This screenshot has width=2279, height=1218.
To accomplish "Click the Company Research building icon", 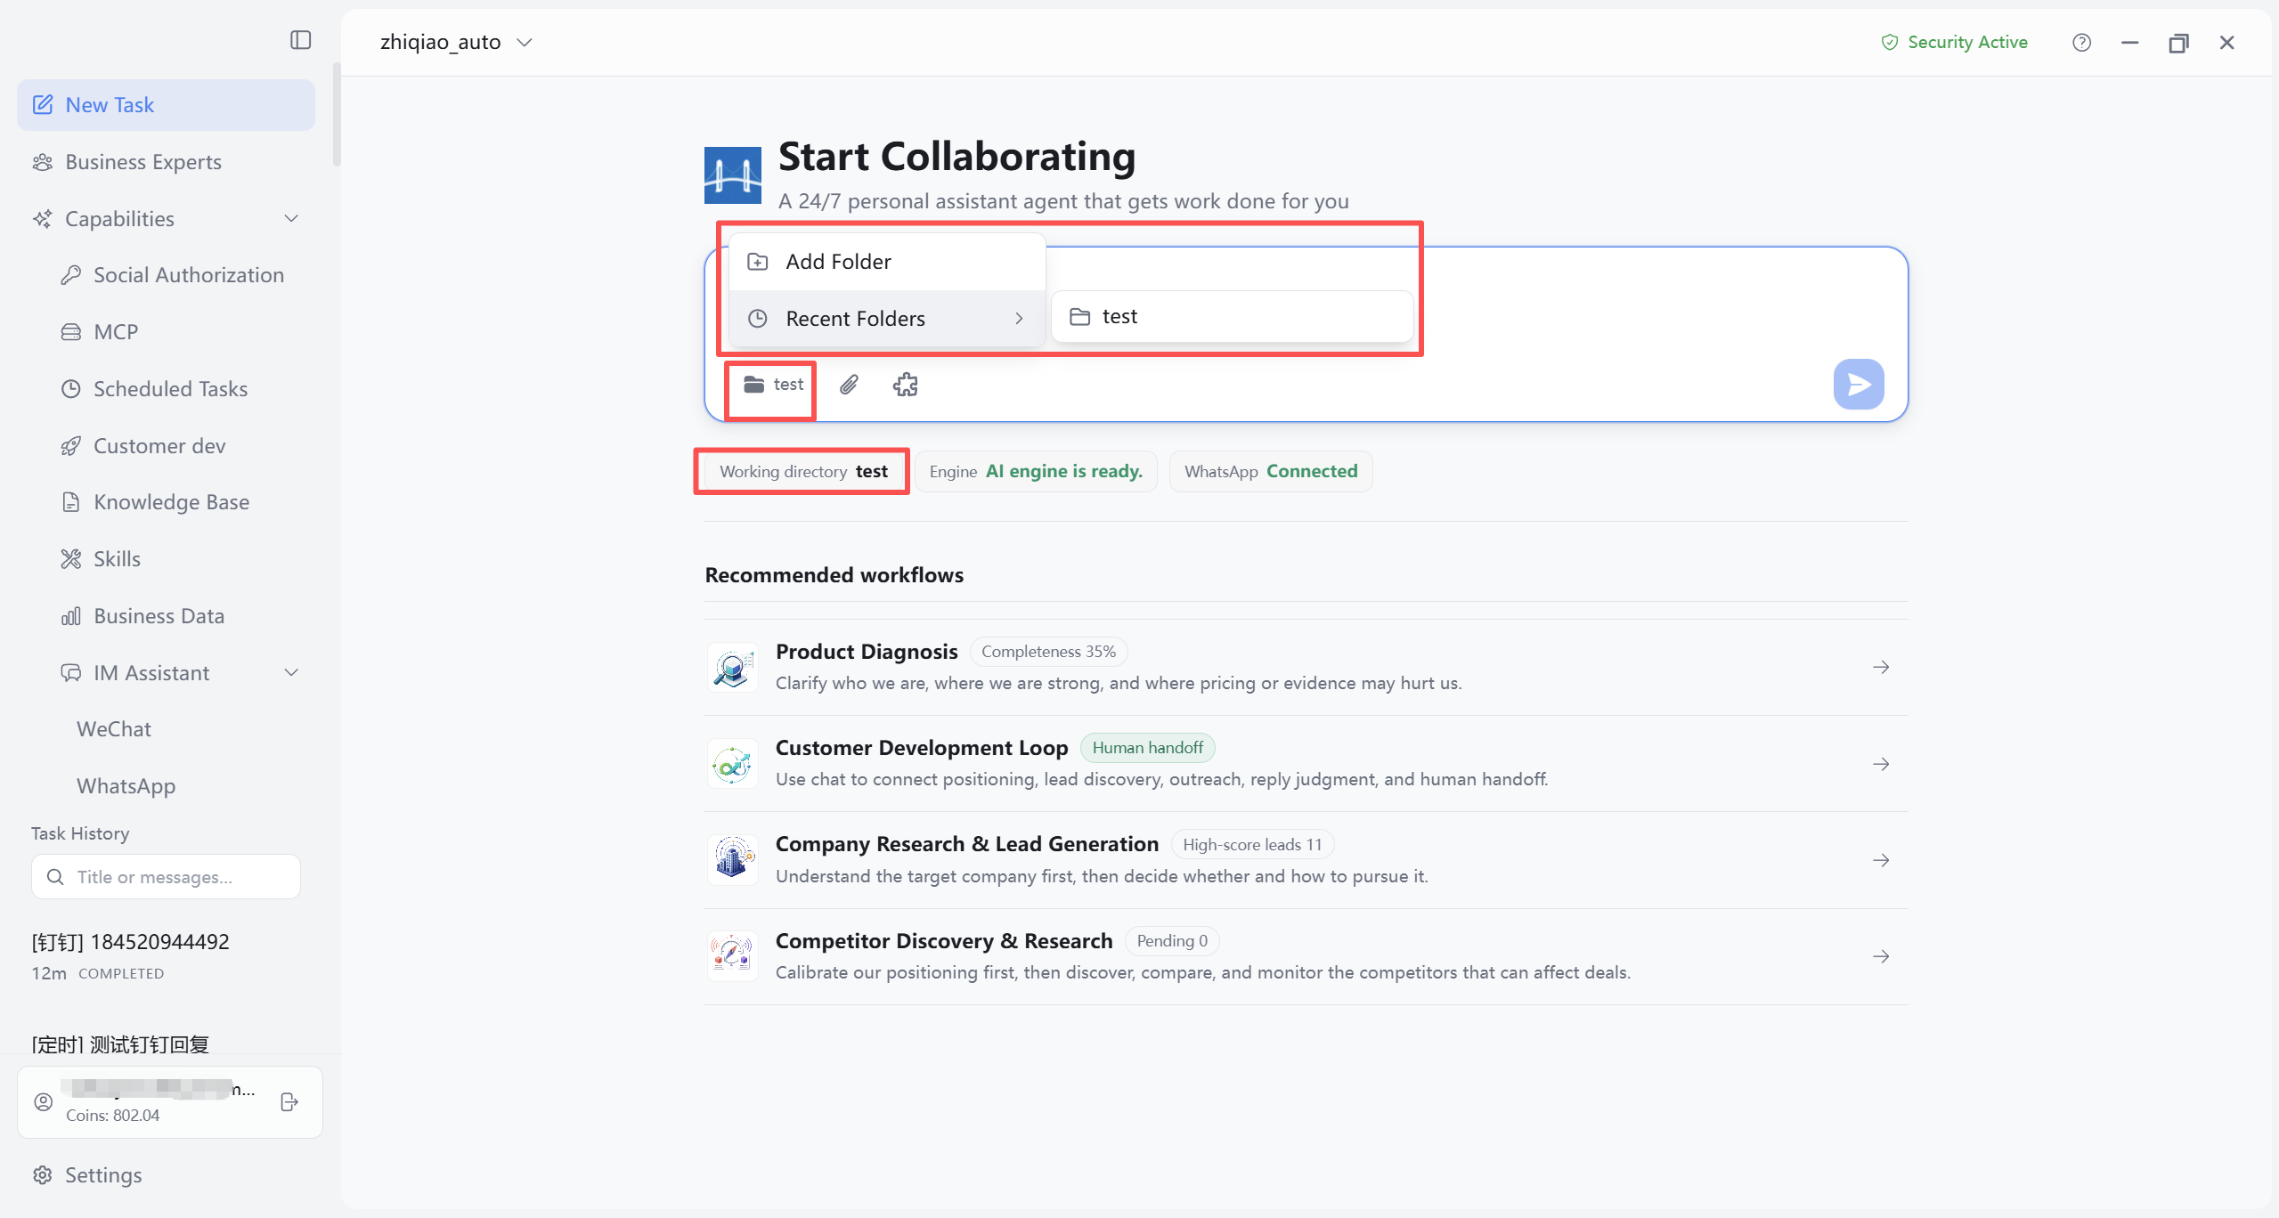I will coord(733,860).
